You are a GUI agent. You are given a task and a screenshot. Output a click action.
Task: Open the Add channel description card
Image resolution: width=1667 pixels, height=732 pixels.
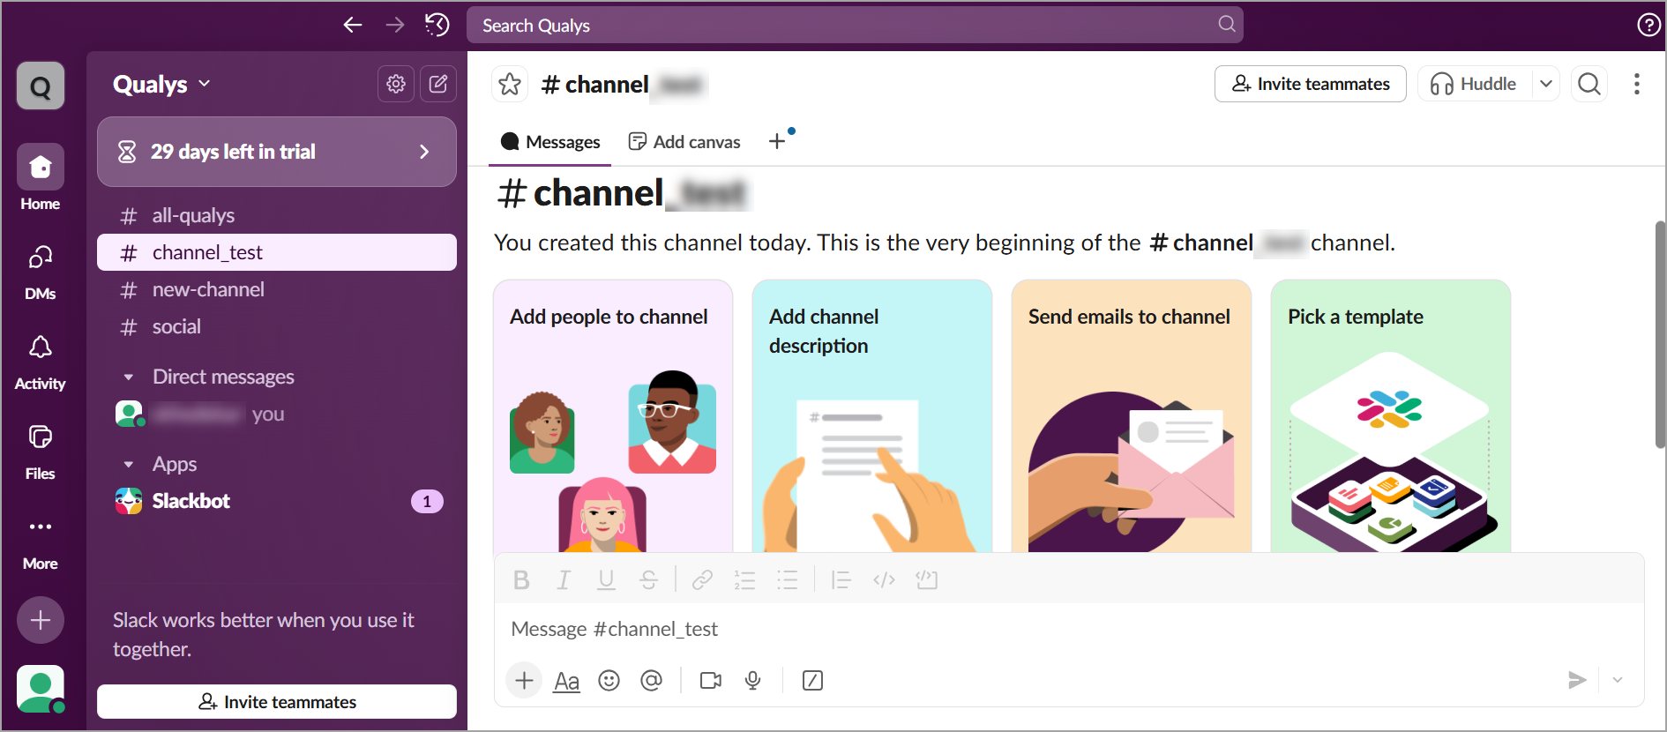click(872, 416)
